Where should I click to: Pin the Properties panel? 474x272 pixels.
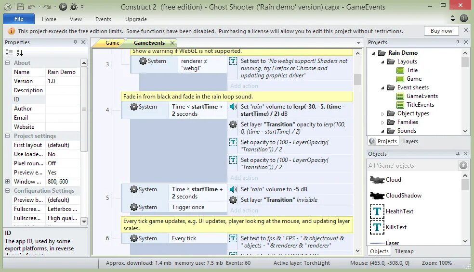[75, 42]
